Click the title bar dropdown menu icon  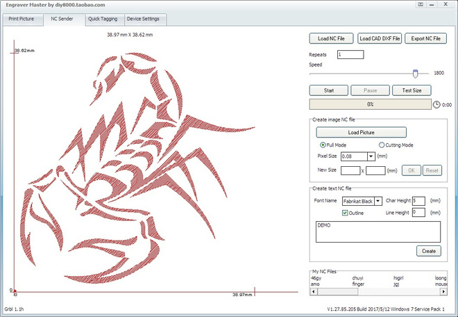point(421,4)
